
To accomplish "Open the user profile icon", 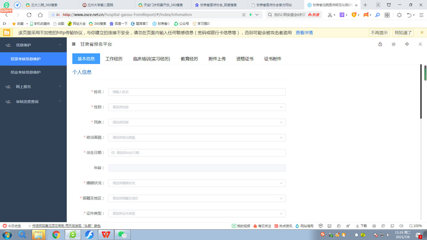I will pos(420,44).
